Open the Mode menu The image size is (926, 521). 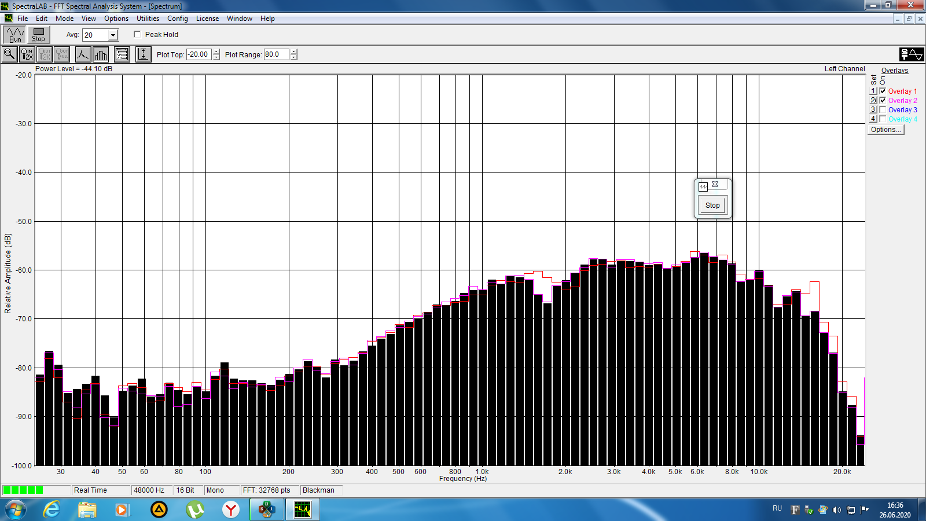coord(64,19)
